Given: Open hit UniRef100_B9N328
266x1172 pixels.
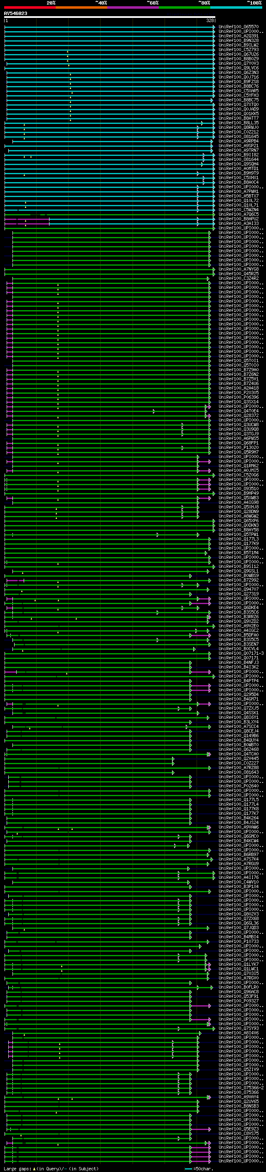Looking at the screenshot, I should pos(239,40).
